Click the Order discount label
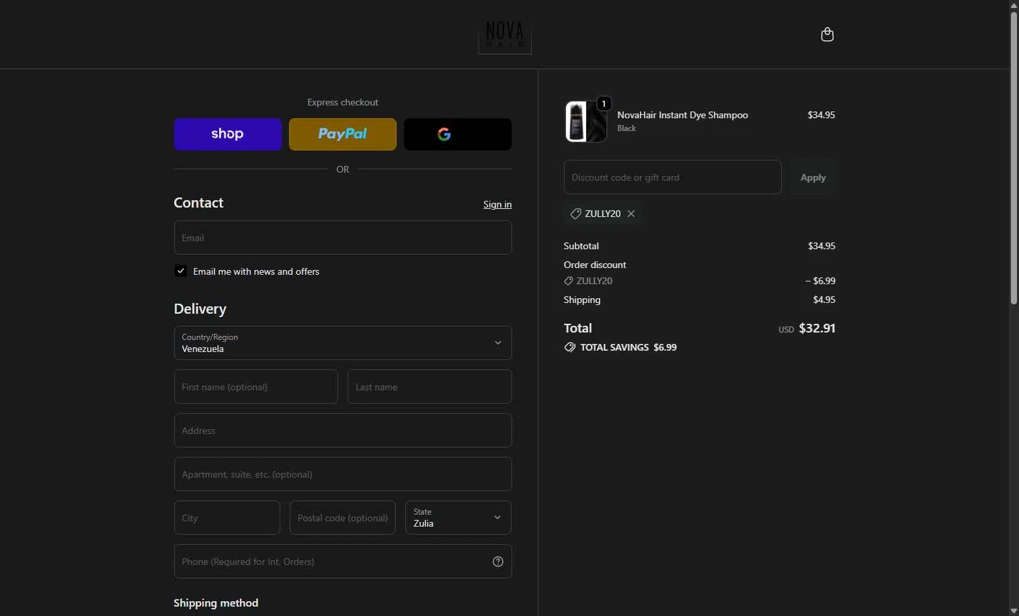Image resolution: width=1019 pixels, height=616 pixels. tap(595, 265)
